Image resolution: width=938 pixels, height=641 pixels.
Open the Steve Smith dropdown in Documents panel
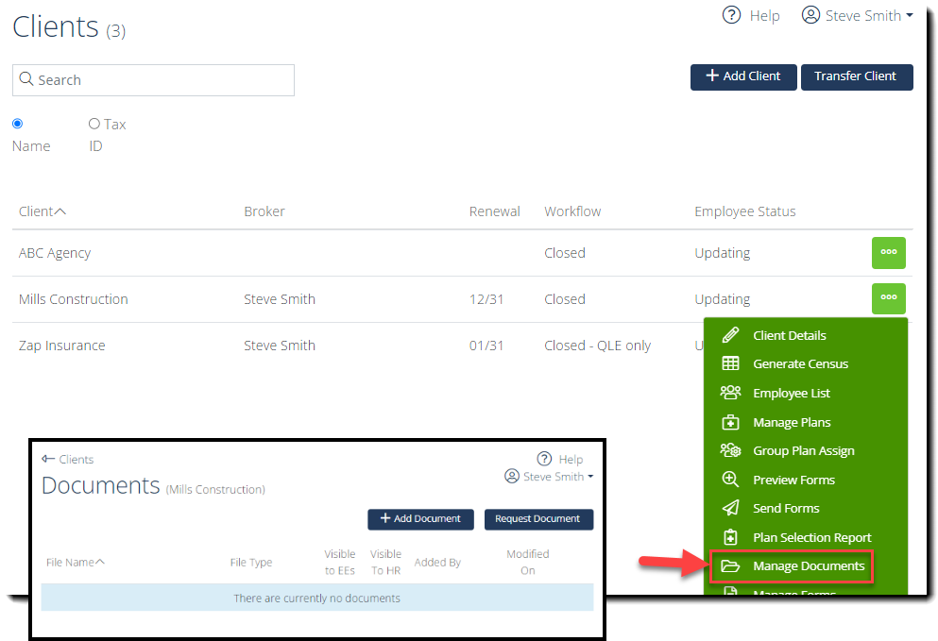[590, 477]
